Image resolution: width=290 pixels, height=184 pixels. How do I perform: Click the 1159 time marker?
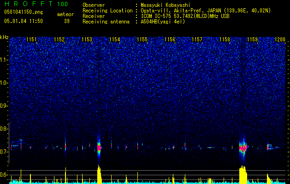[x=253, y=40]
